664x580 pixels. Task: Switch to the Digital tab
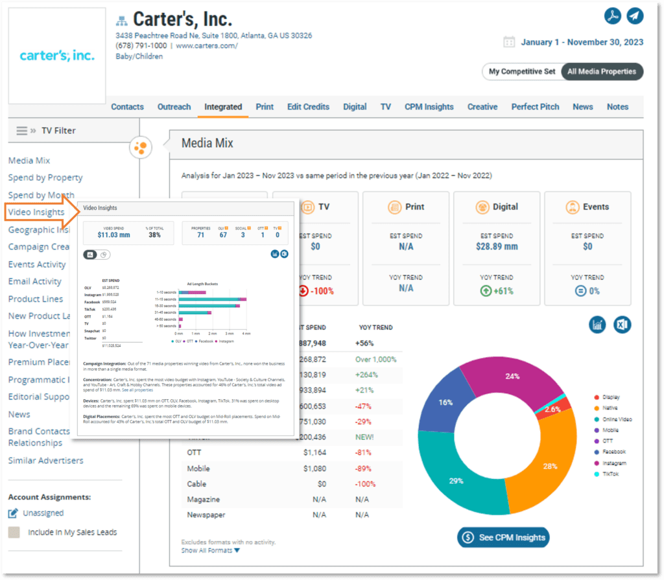355,107
